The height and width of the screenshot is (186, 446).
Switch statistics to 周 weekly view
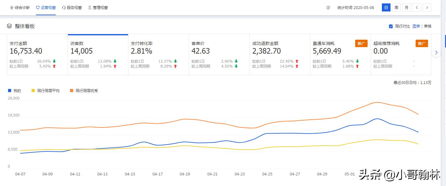[x=396, y=7]
